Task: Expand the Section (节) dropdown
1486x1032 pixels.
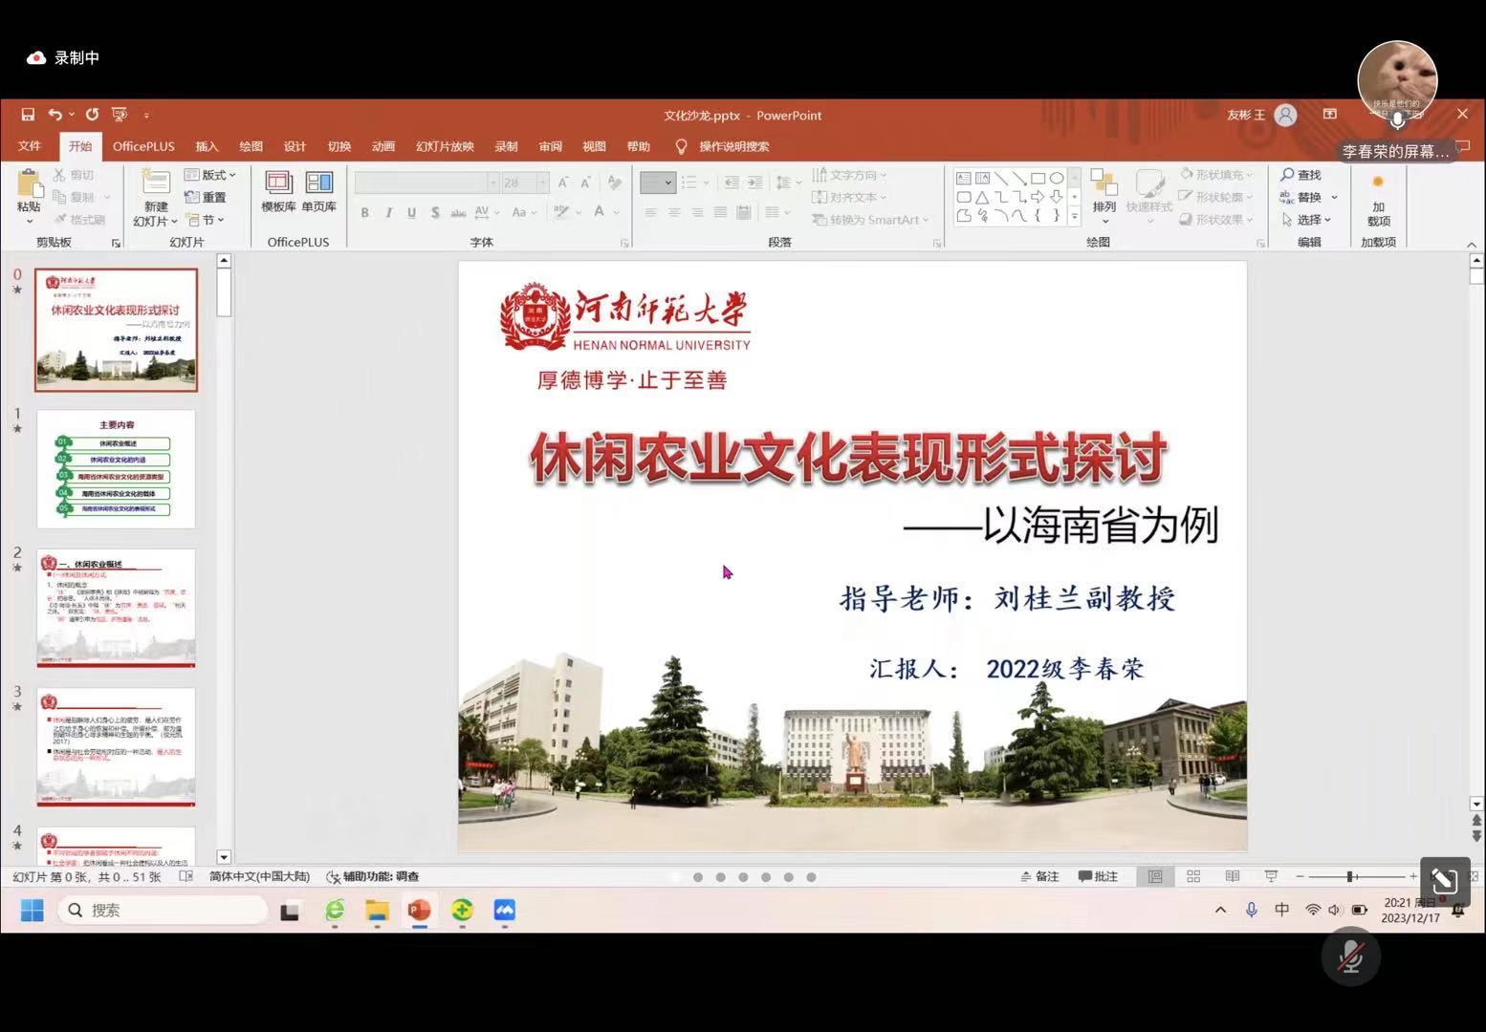Action: 206,220
